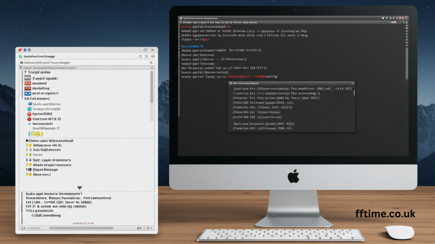Image resolution: width=435 pixels, height=244 pixels.
Task: Click the dark red icon beside "deratling"
Action: [x=28, y=88]
